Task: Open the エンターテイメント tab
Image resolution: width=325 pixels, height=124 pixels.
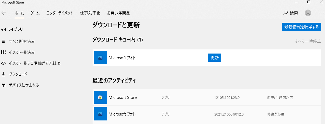Action: 60,13
